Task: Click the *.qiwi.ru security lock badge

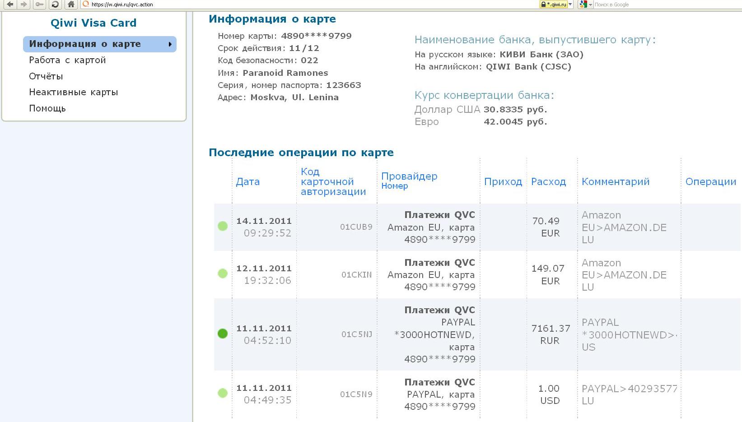Action: point(553,5)
